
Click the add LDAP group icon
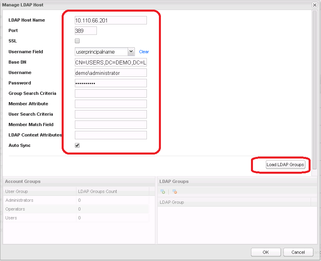pos(163,192)
